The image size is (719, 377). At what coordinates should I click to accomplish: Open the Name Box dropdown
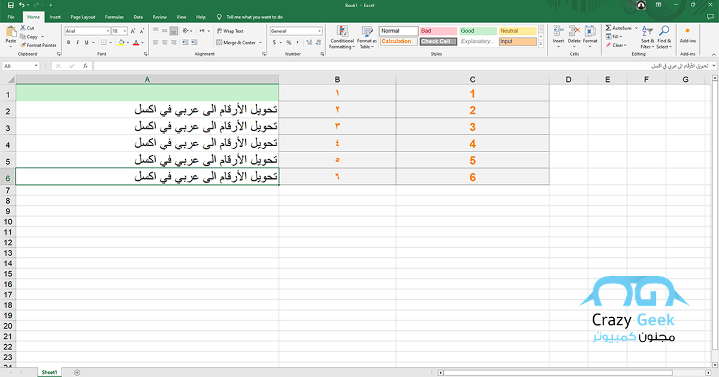coord(36,66)
